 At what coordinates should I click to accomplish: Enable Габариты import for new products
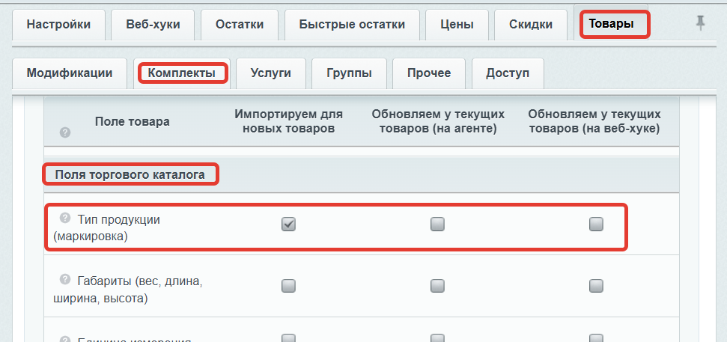click(288, 286)
